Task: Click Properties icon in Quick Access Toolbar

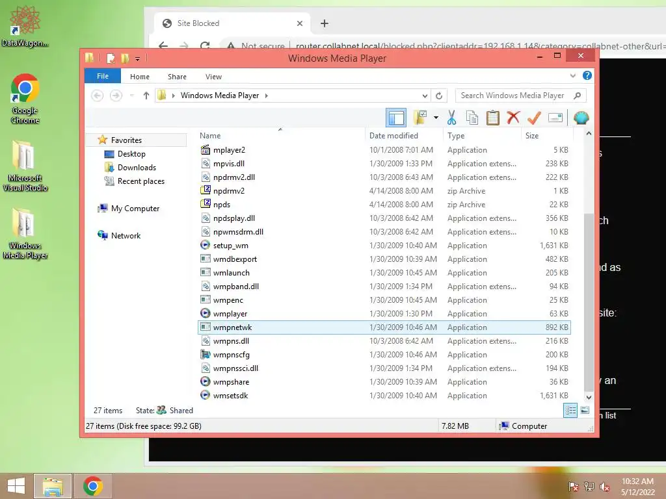Action: point(111,58)
